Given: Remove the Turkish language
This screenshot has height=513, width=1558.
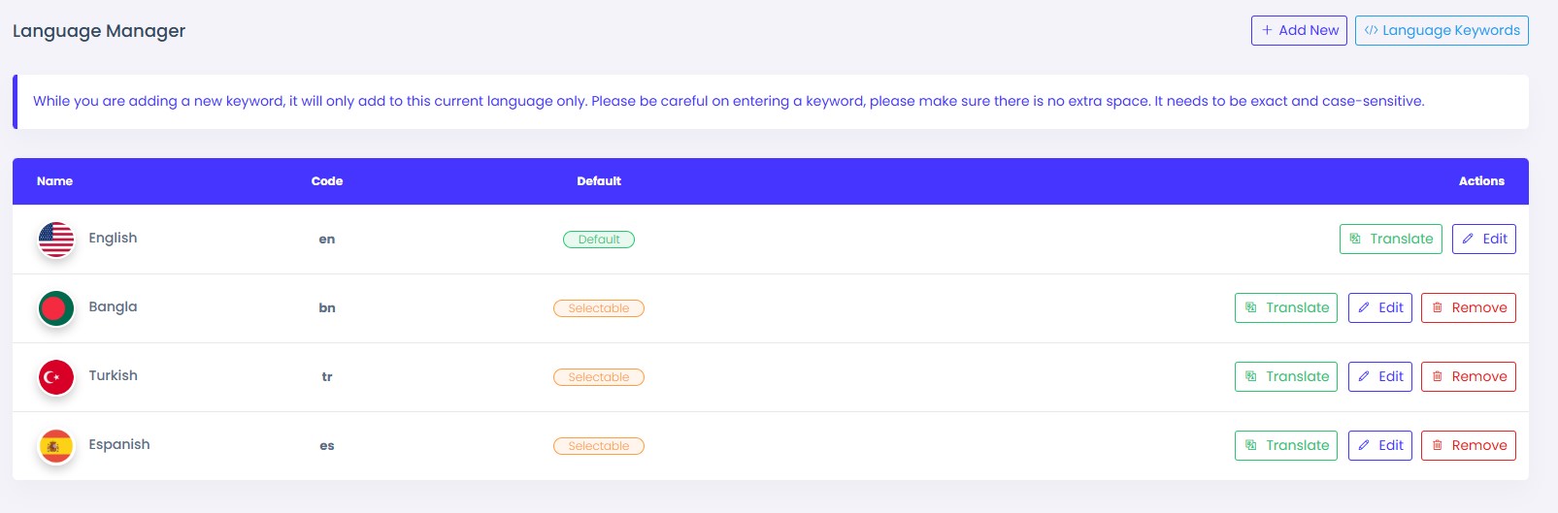Looking at the screenshot, I should (1468, 377).
